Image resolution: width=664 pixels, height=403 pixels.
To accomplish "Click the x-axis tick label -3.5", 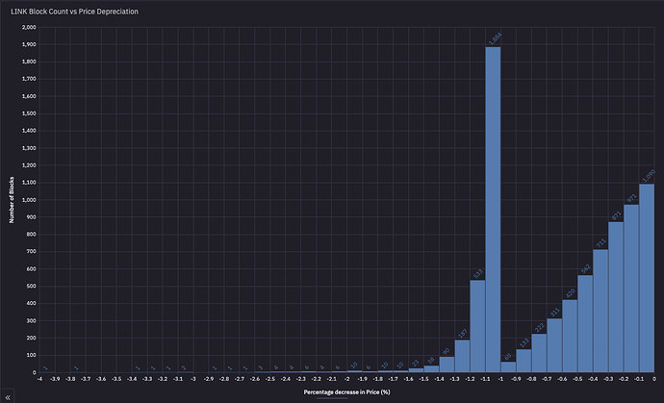I will [116, 379].
